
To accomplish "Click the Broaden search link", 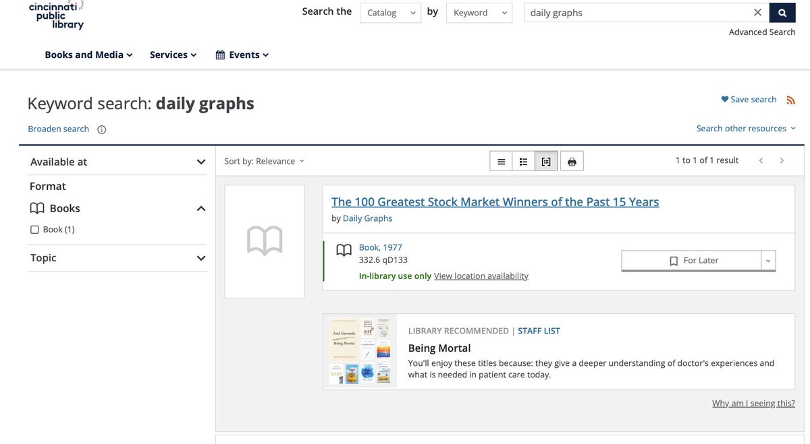I will click(x=59, y=129).
